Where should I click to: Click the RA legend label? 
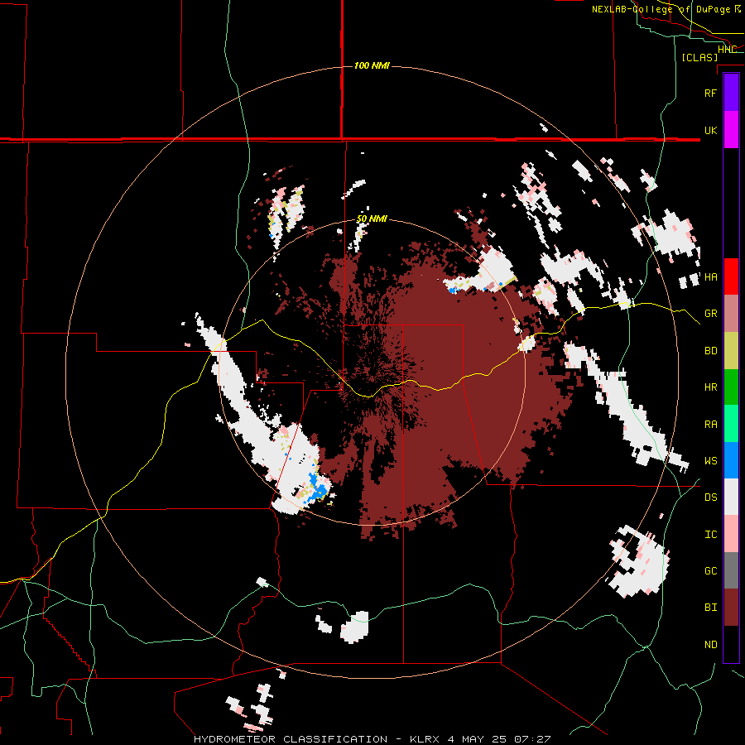[710, 424]
